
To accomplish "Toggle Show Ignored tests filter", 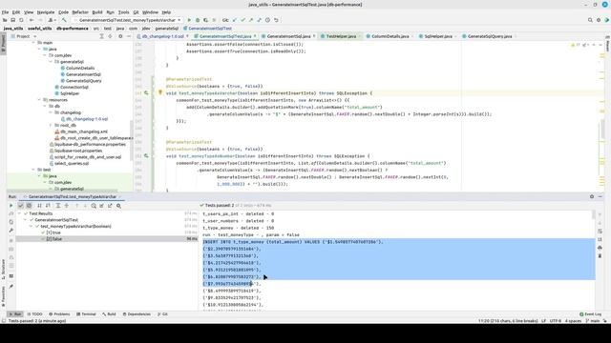I will pyautogui.click(x=29, y=206).
